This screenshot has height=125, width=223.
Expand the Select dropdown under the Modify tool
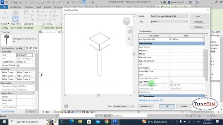[x=5, y=24]
